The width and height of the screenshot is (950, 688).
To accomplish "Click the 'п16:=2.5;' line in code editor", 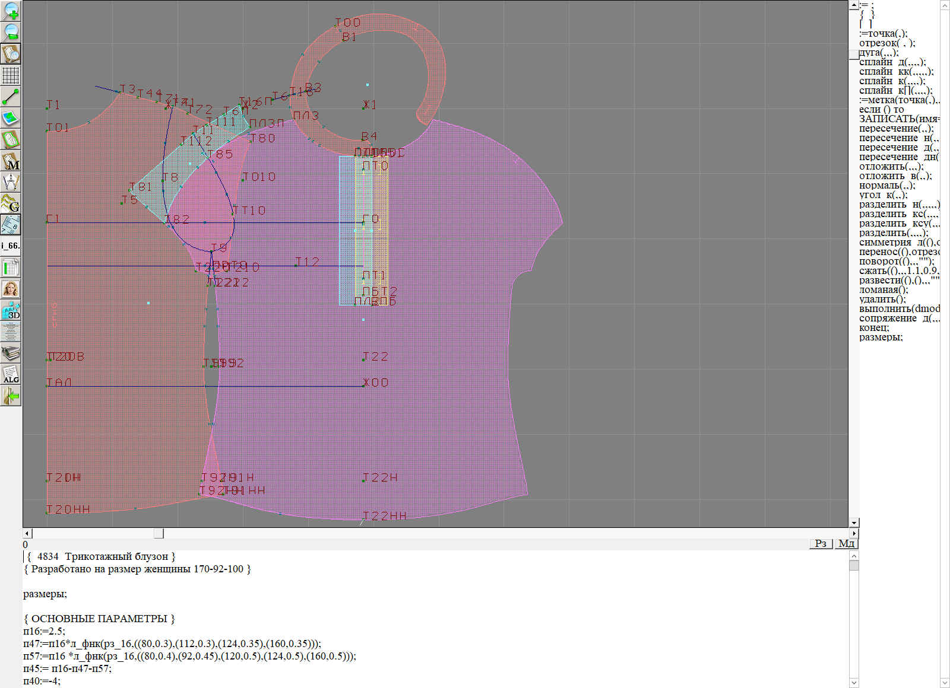I will coord(45,631).
